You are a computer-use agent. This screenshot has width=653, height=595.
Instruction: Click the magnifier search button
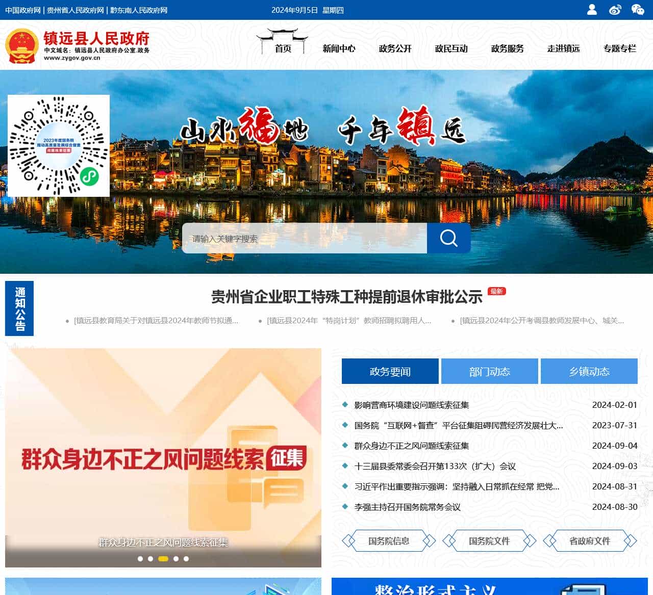tap(449, 238)
